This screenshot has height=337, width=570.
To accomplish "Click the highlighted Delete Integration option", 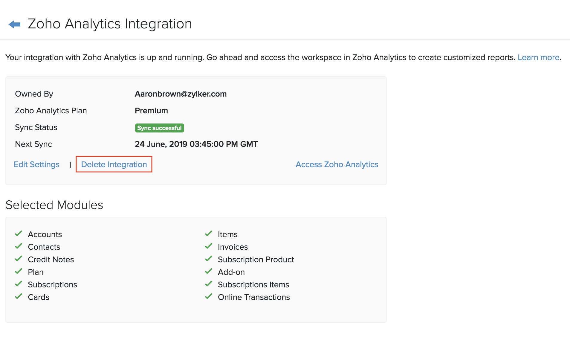I will [x=114, y=164].
